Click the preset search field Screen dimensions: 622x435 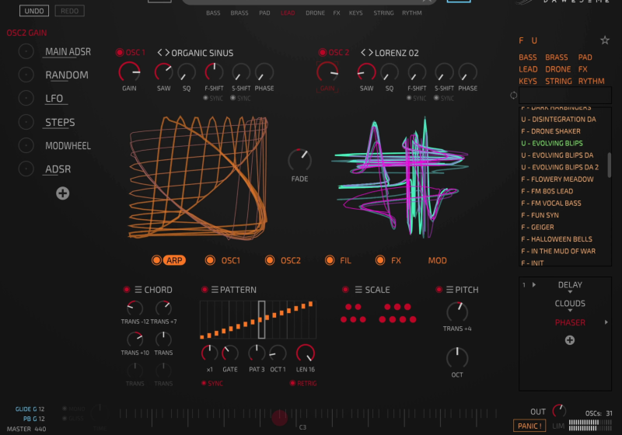(565, 95)
